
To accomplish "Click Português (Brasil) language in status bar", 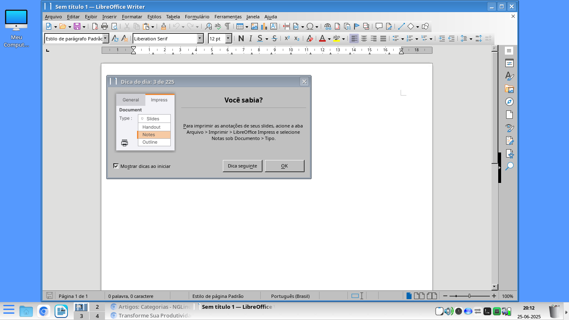I will (290, 296).
